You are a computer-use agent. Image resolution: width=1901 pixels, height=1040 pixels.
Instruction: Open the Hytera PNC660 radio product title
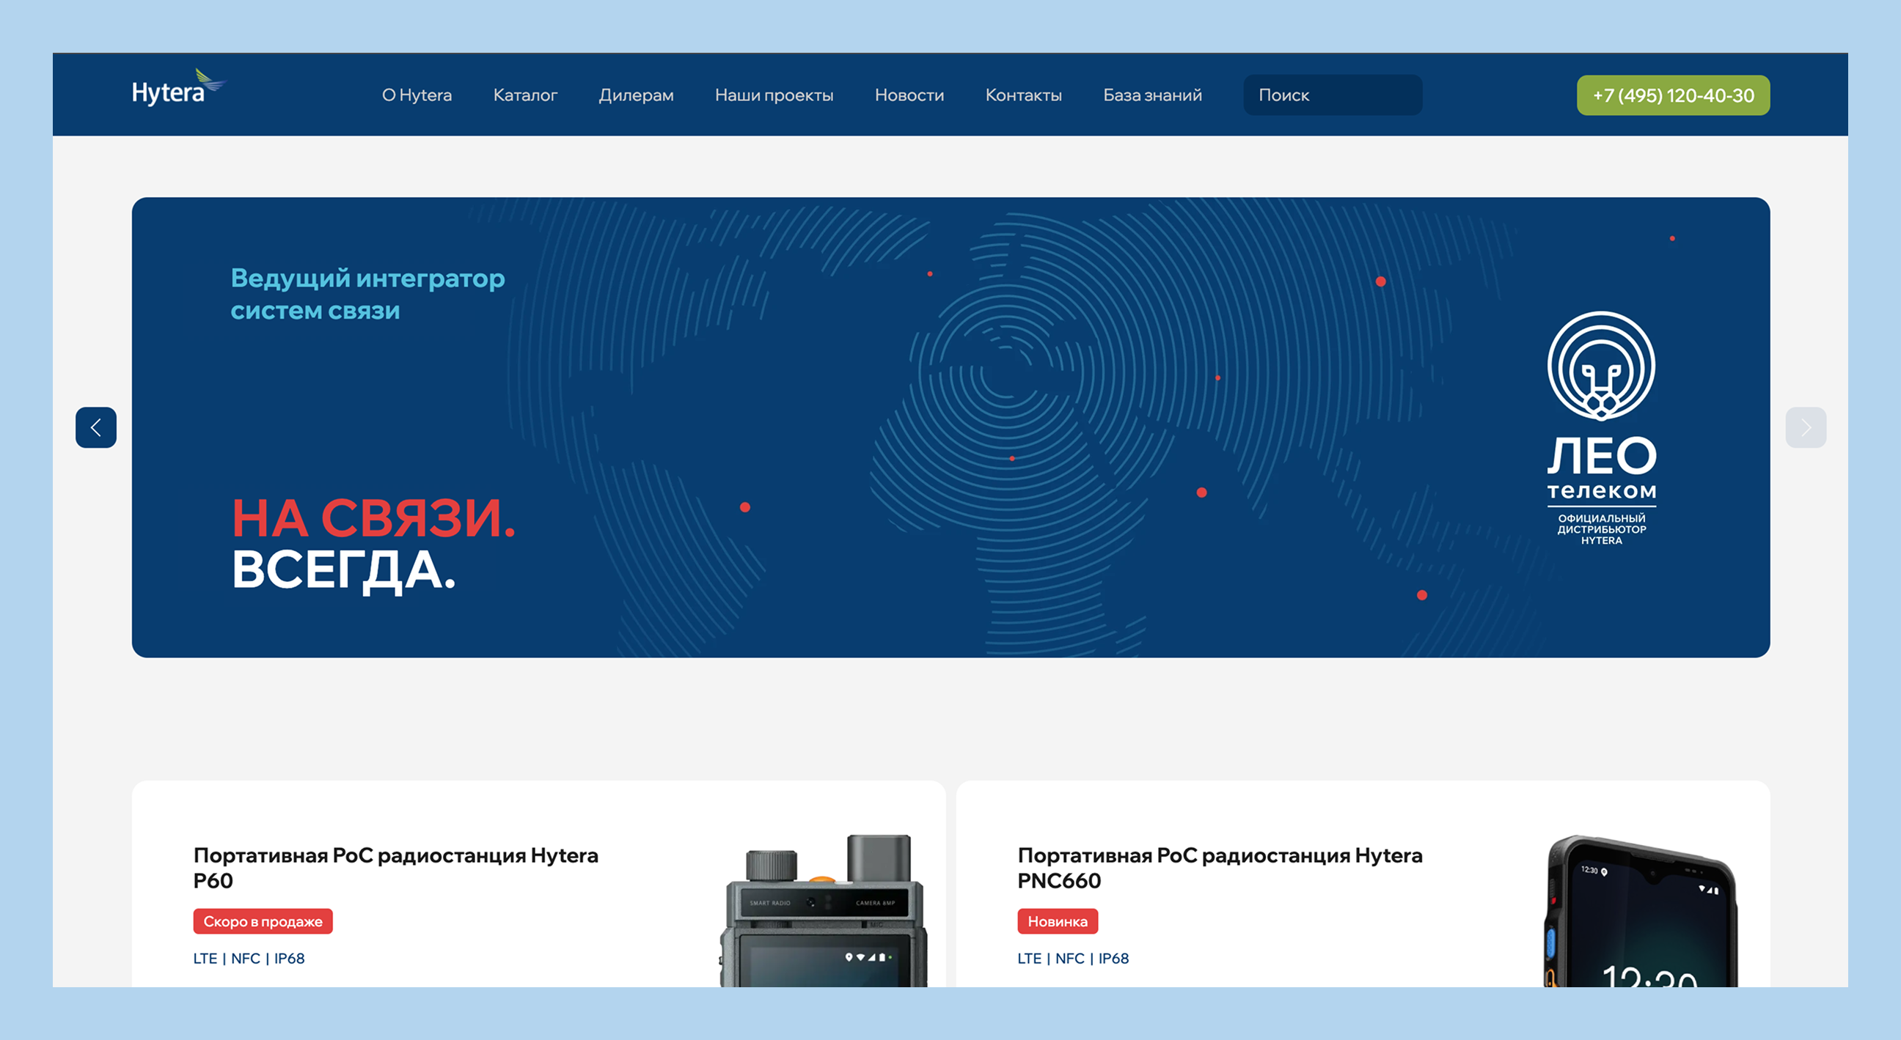[x=1220, y=868]
